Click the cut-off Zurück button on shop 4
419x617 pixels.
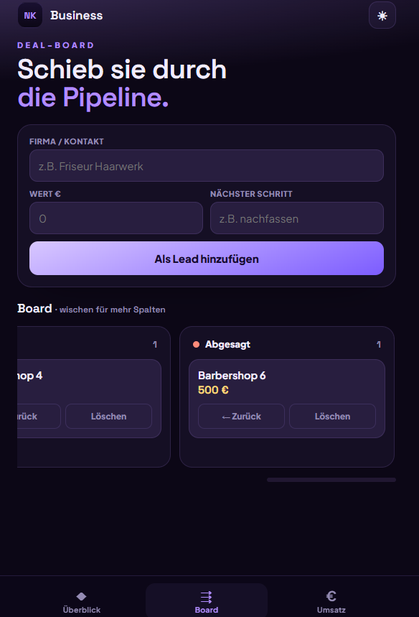click(x=39, y=417)
